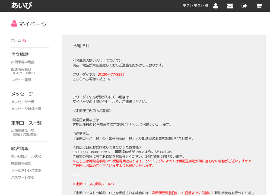Click the pink マイページ person icon

[14, 24]
